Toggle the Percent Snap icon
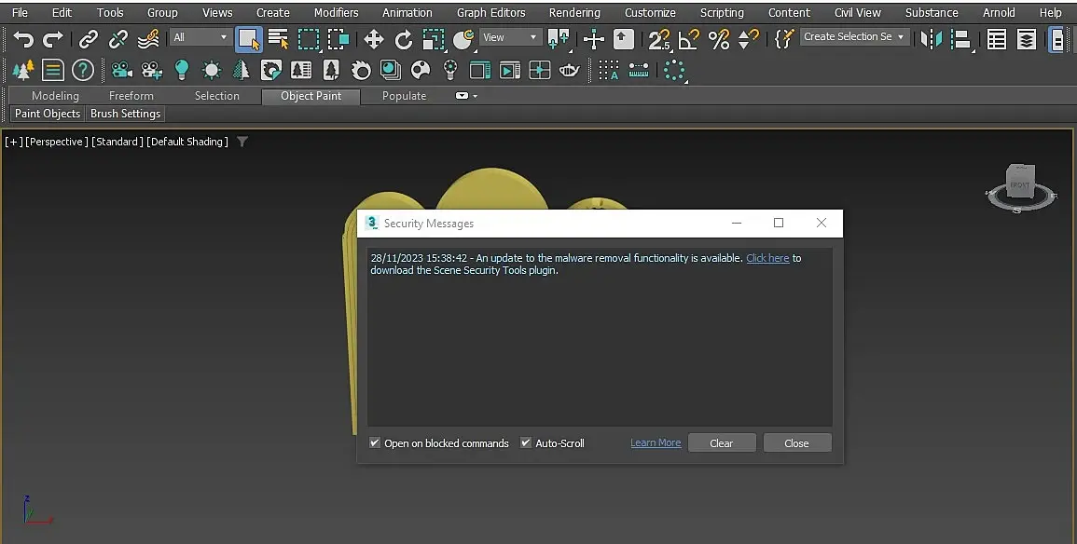1077x544 pixels. click(x=719, y=39)
